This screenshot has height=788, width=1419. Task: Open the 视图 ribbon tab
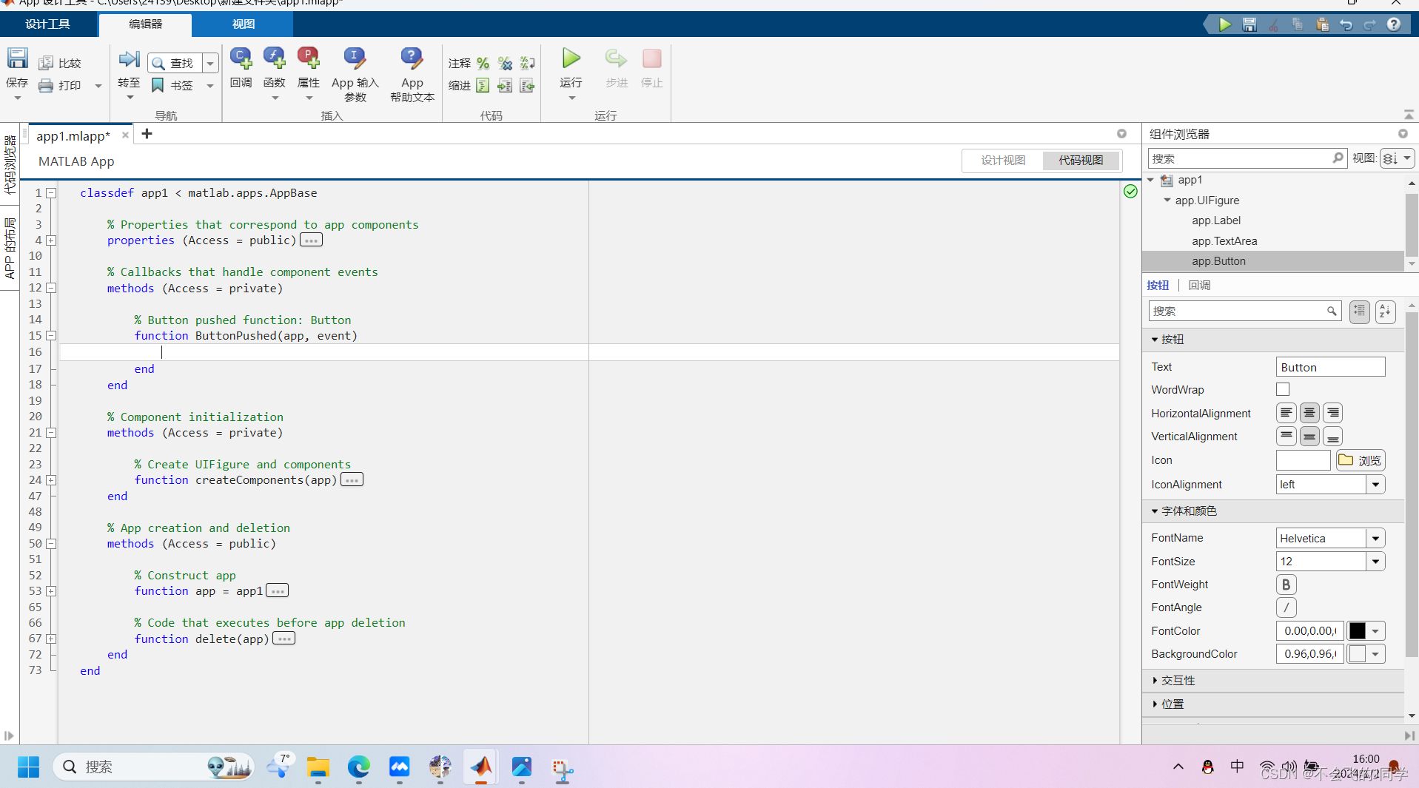[243, 24]
